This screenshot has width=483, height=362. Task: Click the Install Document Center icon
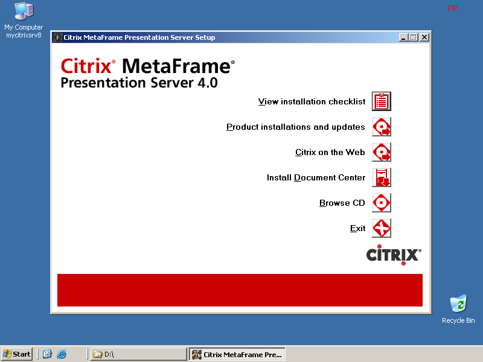[382, 177]
